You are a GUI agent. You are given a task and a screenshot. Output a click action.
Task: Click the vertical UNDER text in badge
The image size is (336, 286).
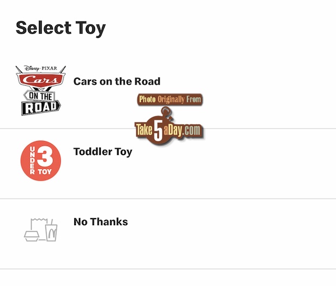coord(32,160)
